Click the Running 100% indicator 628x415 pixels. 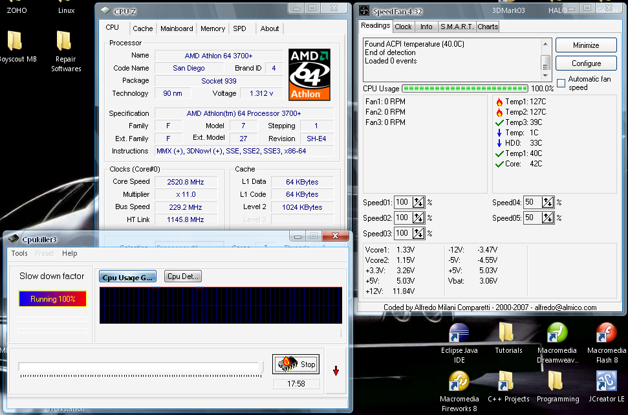pos(52,298)
